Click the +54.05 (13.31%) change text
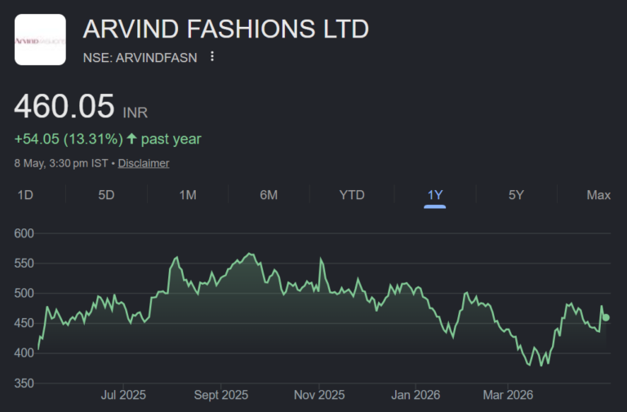The height and width of the screenshot is (412, 627). [x=69, y=139]
